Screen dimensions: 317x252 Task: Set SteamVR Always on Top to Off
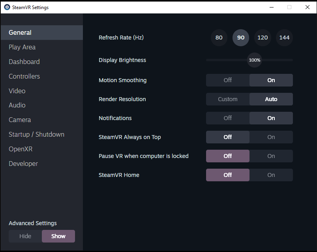[228, 137]
